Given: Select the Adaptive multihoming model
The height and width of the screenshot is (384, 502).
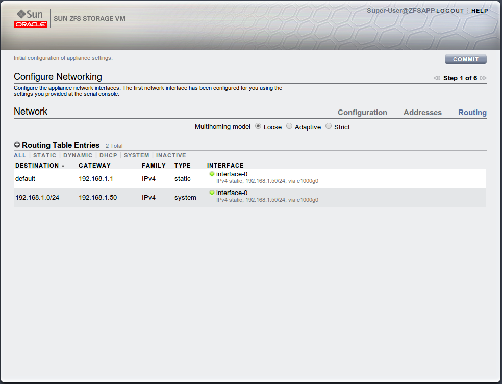Looking at the screenshot, I should pyautogui.click(x=289, y=126).
